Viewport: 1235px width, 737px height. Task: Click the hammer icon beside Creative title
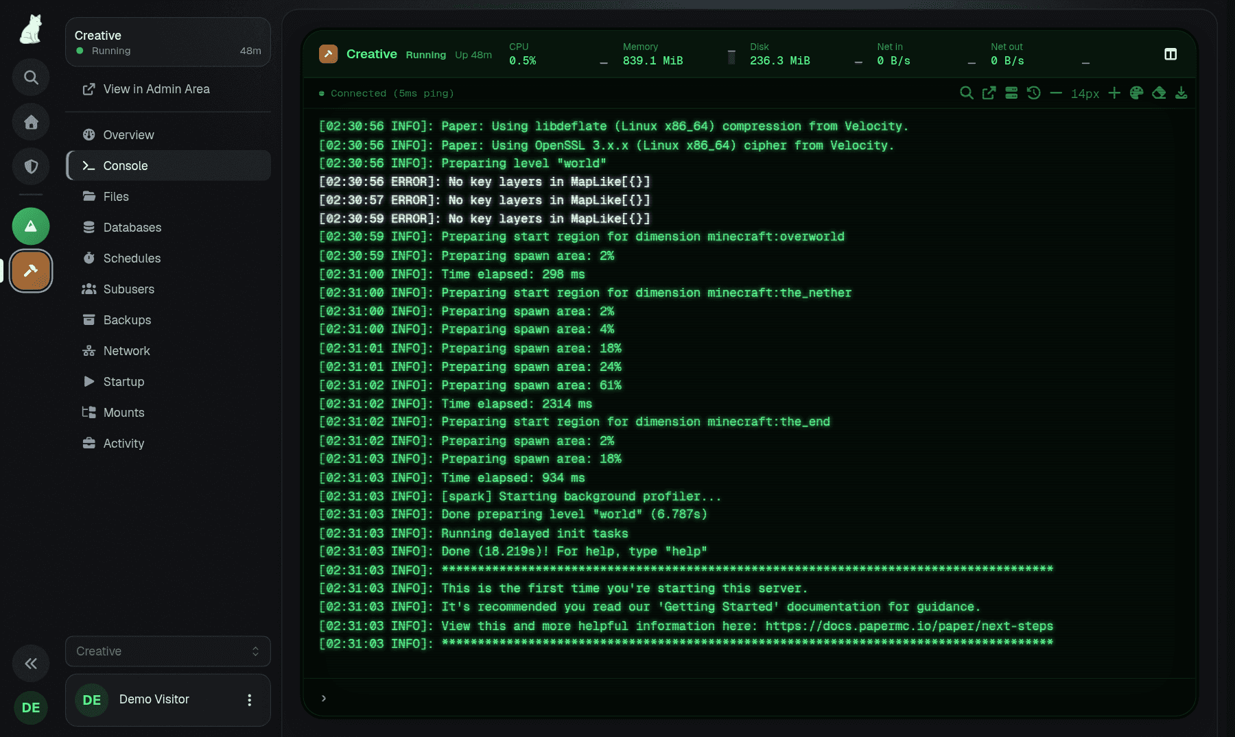click(328, 54)
